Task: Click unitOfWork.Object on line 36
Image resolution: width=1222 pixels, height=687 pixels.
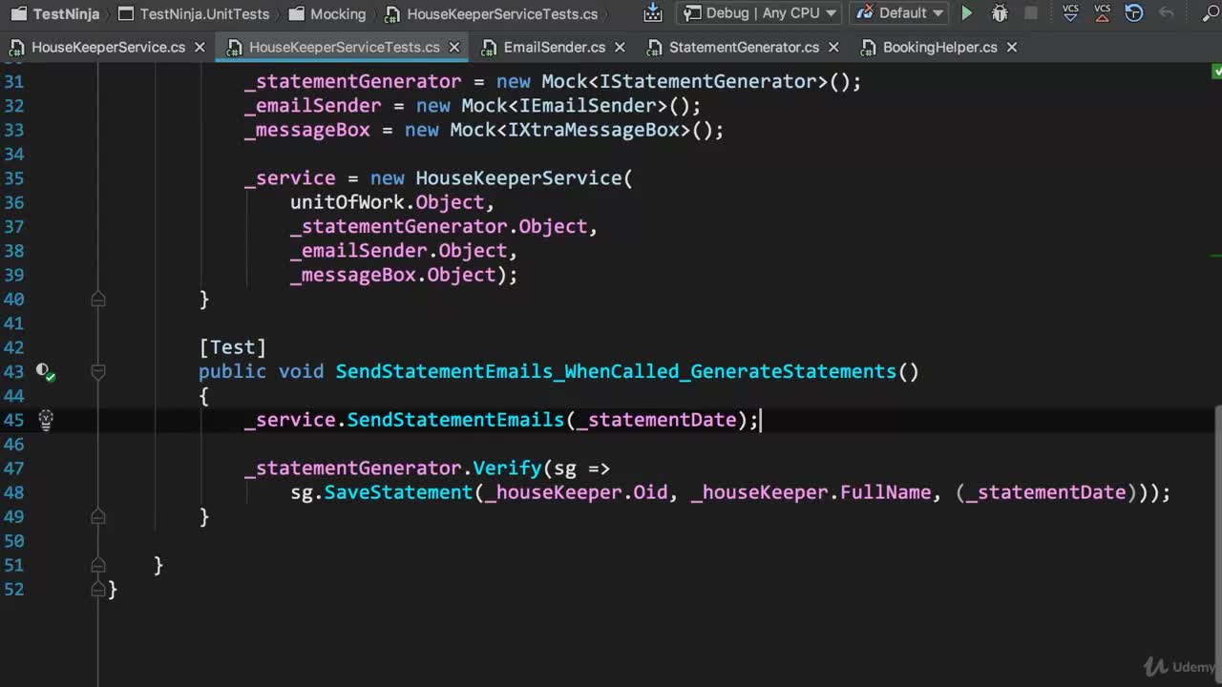Action: (388, 202)
